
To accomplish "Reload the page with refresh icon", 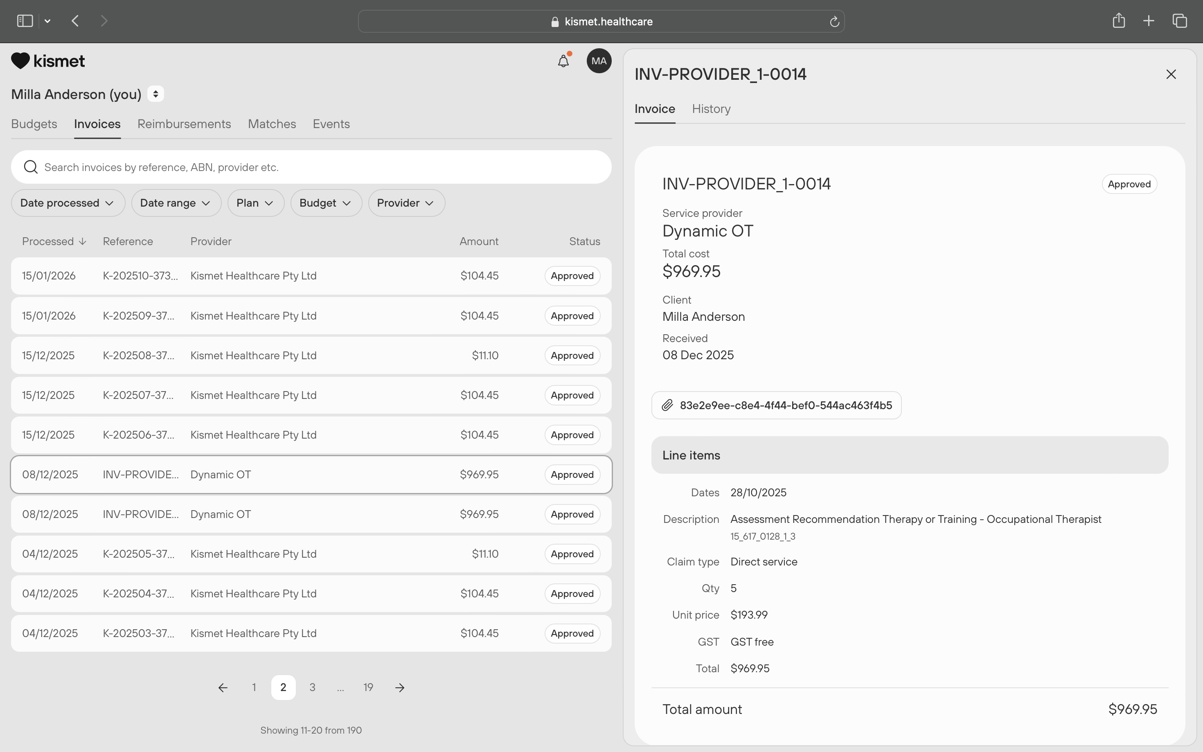I will point(834,21).
